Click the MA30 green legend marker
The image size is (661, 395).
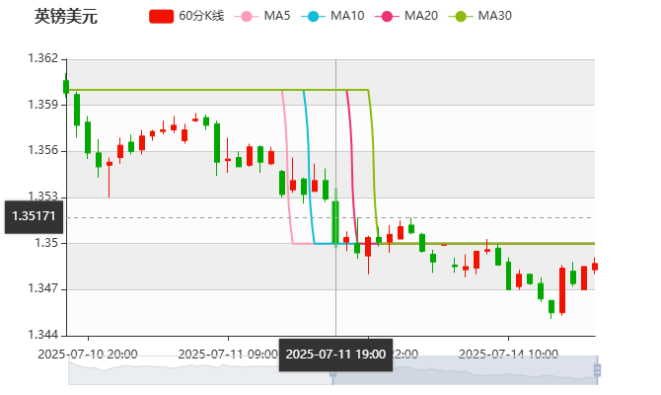click(460, 17)
